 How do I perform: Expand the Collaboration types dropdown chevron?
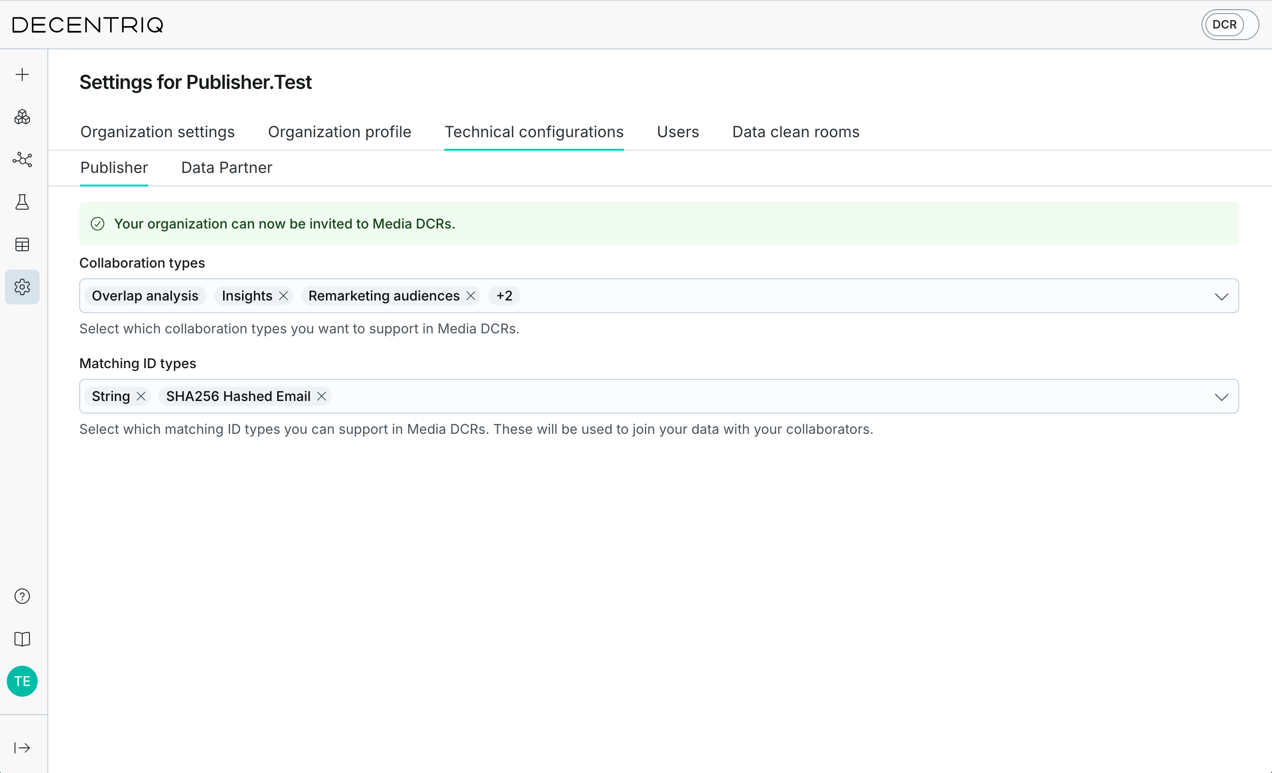click(x=1221, y=296)
